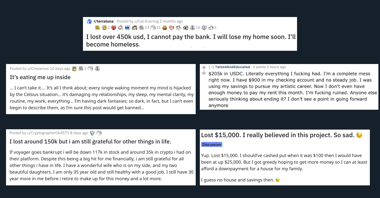Upvote TattedAndEducated's comment
The width and height of the screenshot is (380, 198).
204,67
